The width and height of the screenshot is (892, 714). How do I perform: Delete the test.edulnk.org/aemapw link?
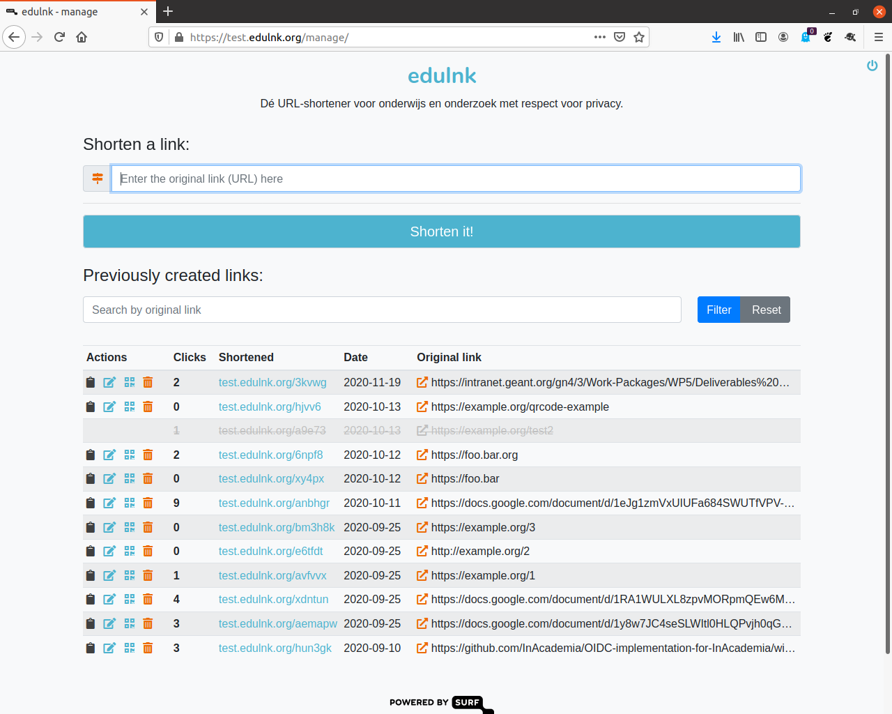148,623
